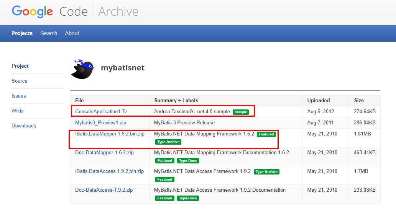Select 'MyBatis 3 Preview Release' summary text
396x212 pixels.
point(184,122)
